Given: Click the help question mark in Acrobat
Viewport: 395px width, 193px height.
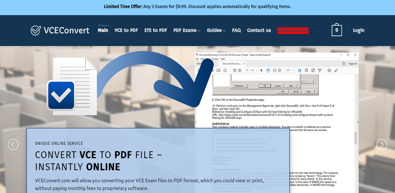Looking at the screenshot, I should coord(344,64).
